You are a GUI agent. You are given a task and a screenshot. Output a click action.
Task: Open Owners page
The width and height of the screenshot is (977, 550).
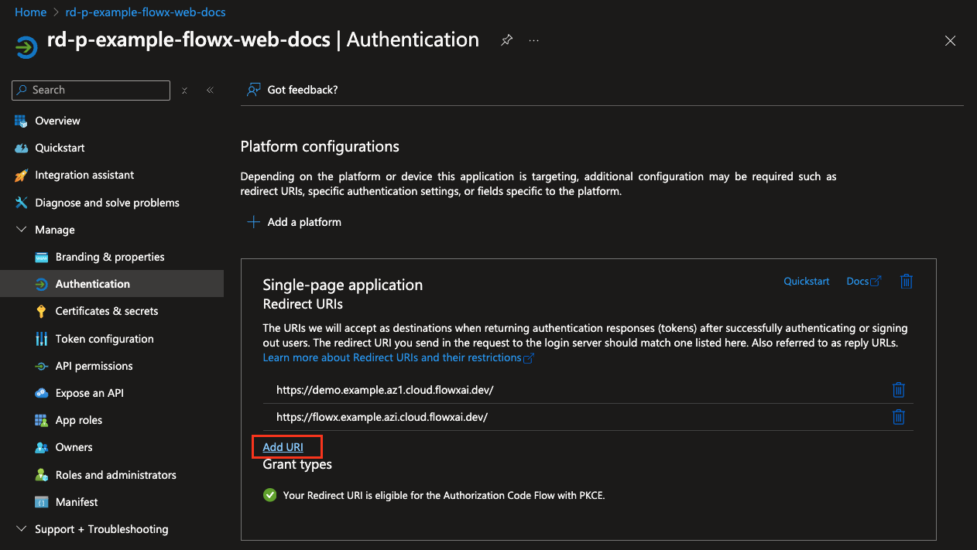pos(74,447)
